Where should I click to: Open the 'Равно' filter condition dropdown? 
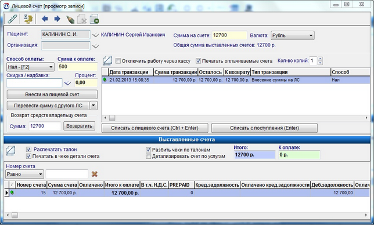(24, 174)
